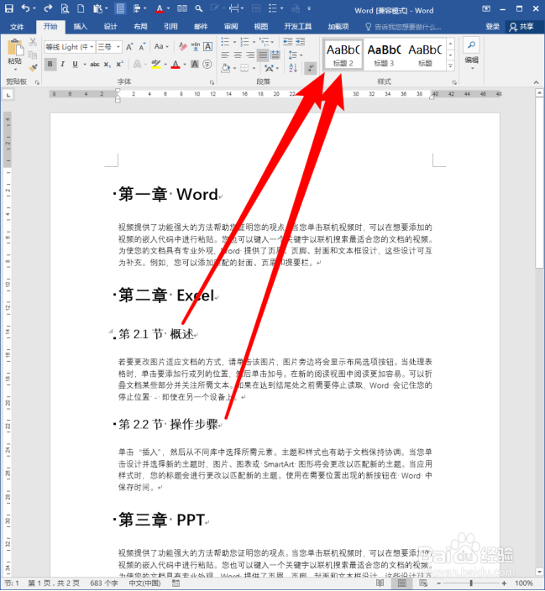
Task: Click the vertical scrollbar thumb
Action: 540,181
